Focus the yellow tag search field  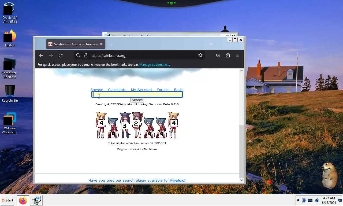[137, 94]
